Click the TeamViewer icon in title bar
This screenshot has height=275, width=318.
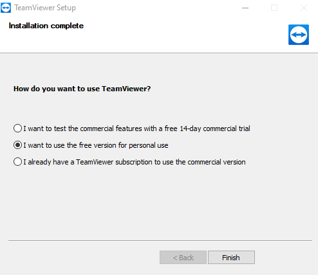click(6, 8)
